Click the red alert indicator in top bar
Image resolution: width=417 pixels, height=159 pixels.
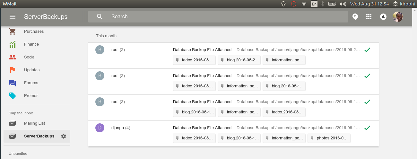pyautogui.click(x=294, y=4)
